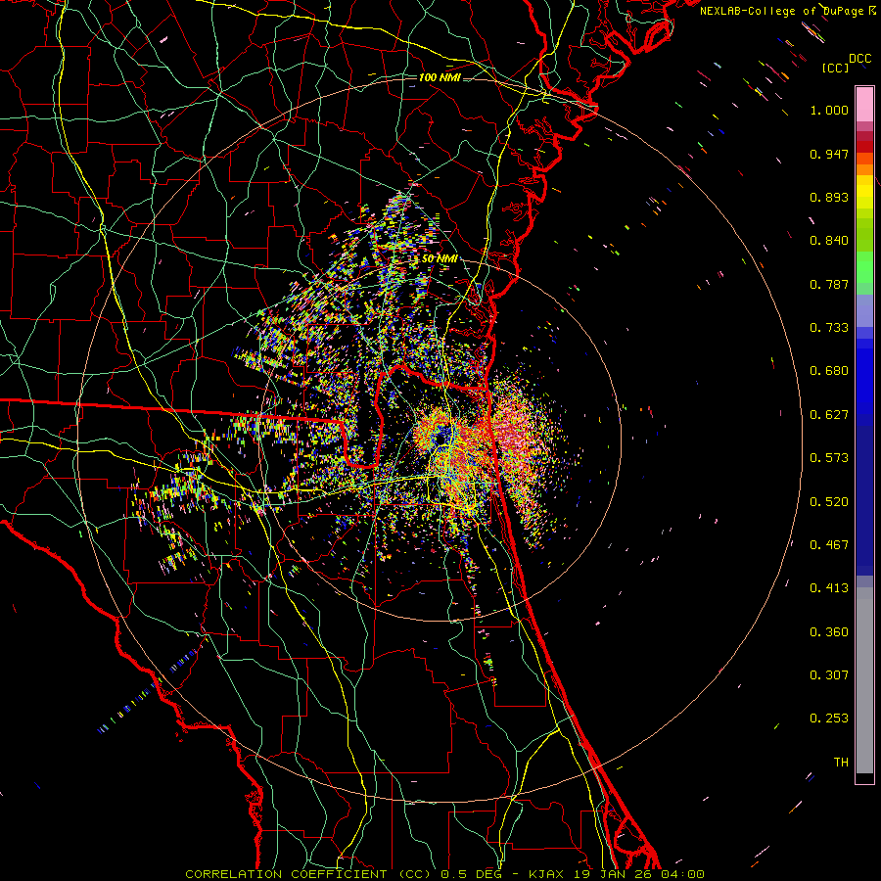Click the CORRELATION COEFFICIENT caption at bottom

click(308, 874)
